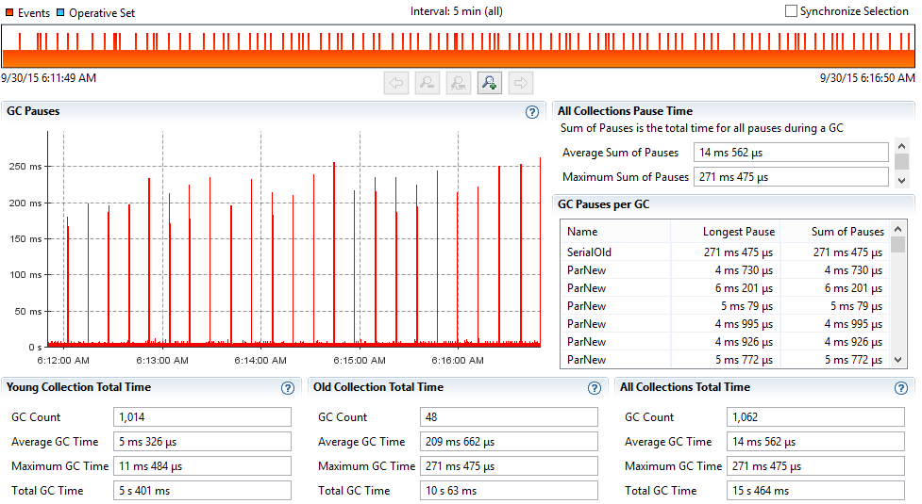This screenshot has height=504, width=922.
Task: Select the ParNew row with 6 ms 201 µs
Action: pyautogui.click(x=725, y=288)
